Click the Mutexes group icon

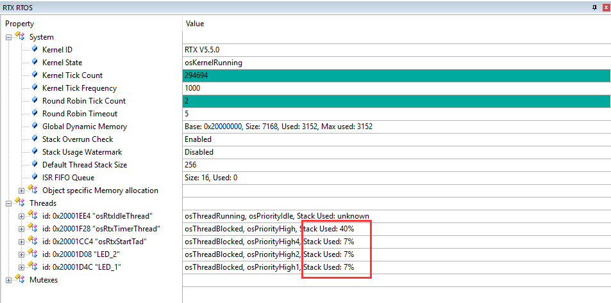[20, 279]
